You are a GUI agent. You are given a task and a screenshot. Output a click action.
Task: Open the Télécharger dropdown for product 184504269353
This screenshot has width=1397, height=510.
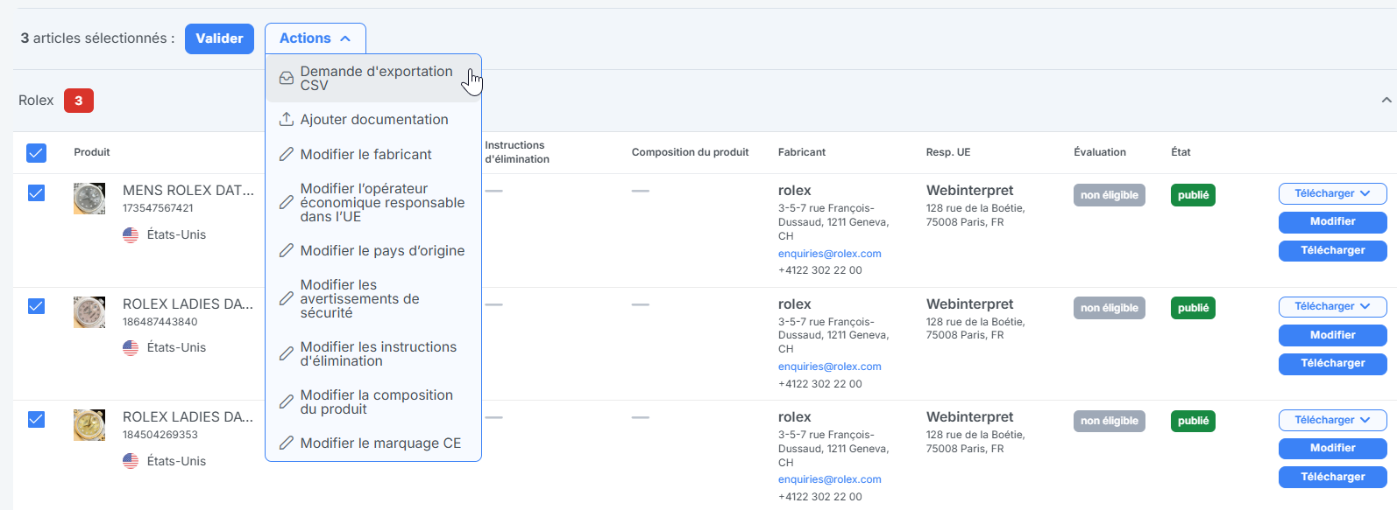tap(1332, 420)
